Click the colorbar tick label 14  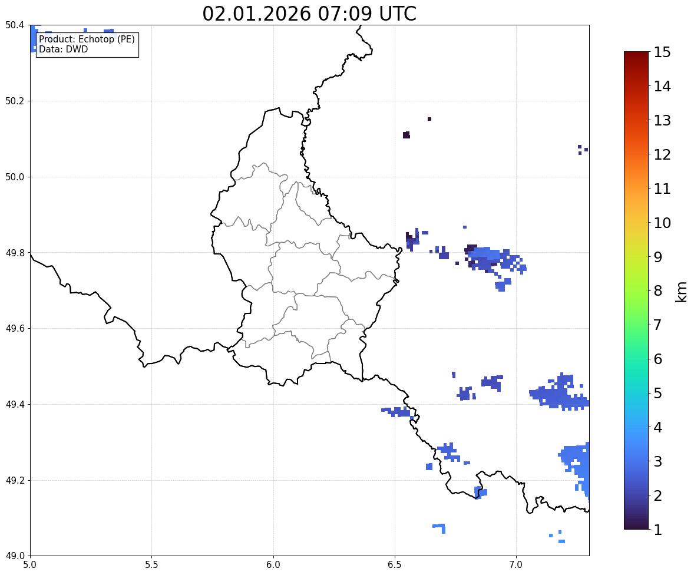tap(662, 86)
